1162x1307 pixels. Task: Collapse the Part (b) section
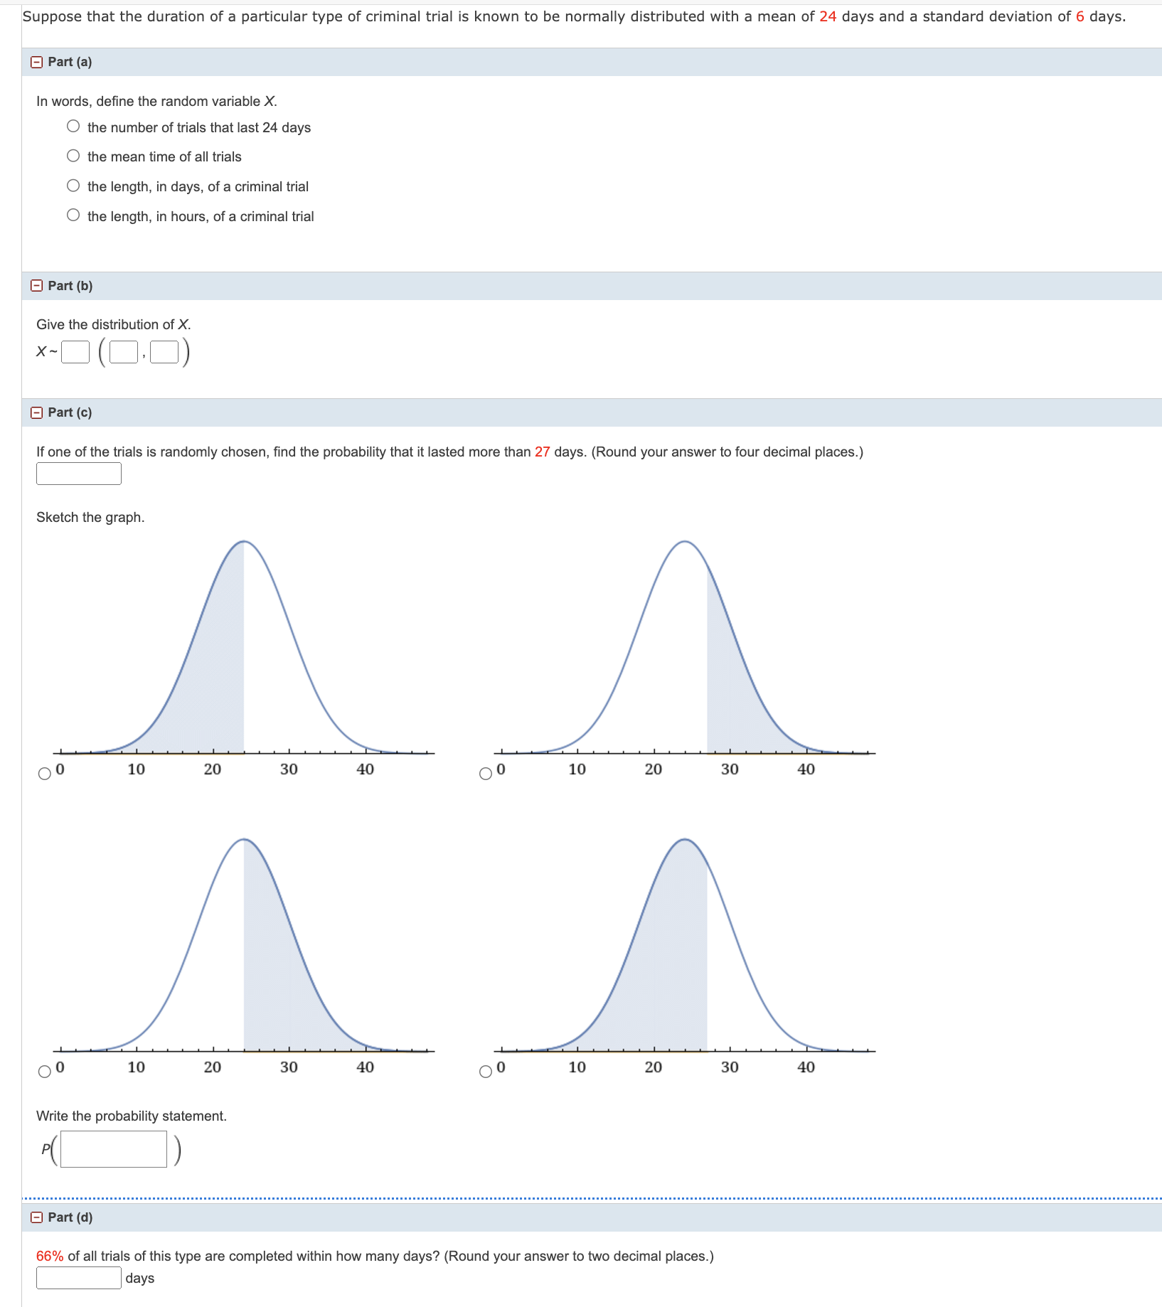(36, 285)
